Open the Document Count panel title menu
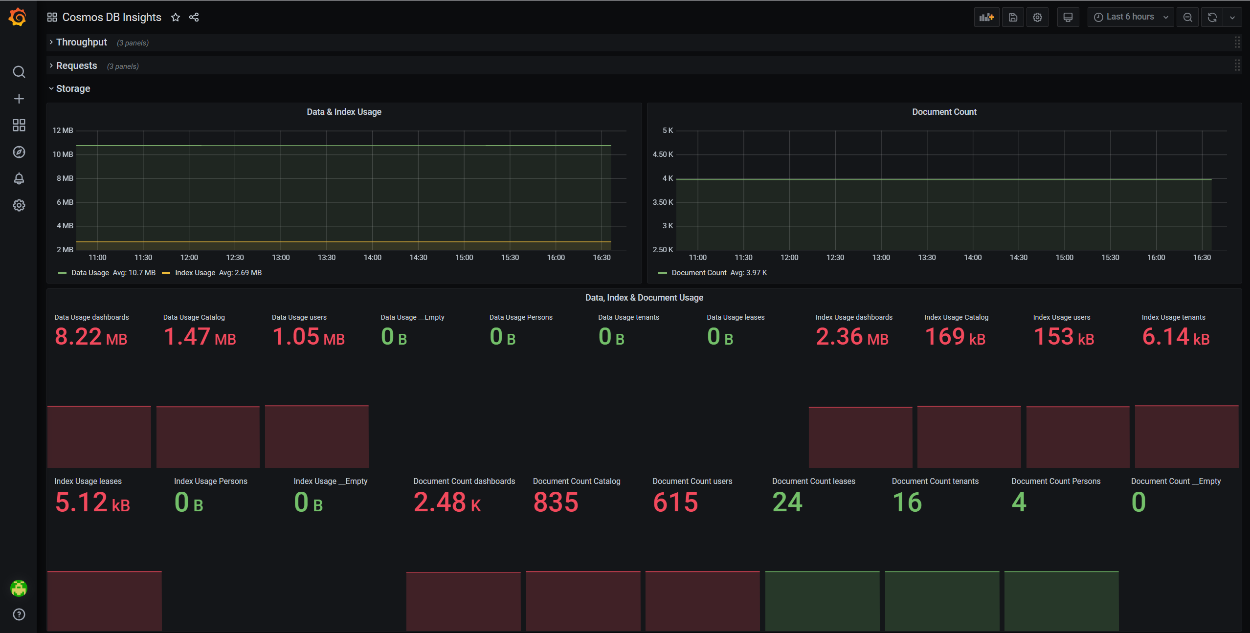The width and height of the screenshot is (1250, 633). 944,112
